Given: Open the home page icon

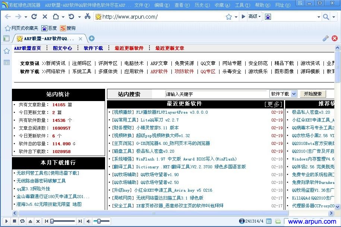Looking at the screenshot, I should point(56,16).
